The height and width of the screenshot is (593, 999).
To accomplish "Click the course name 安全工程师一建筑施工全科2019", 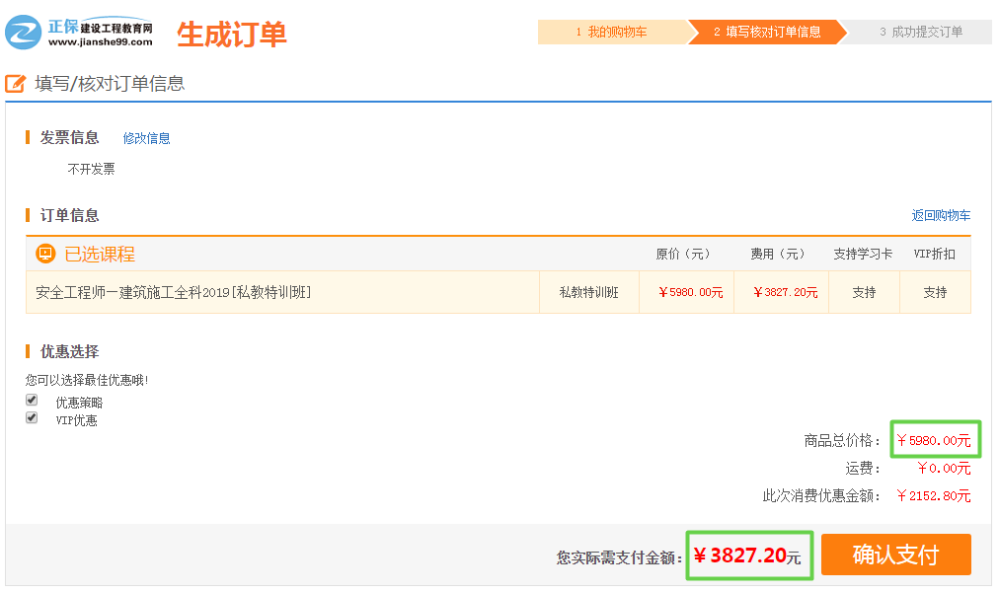I will pyautogui.click(x=174, y=292).
